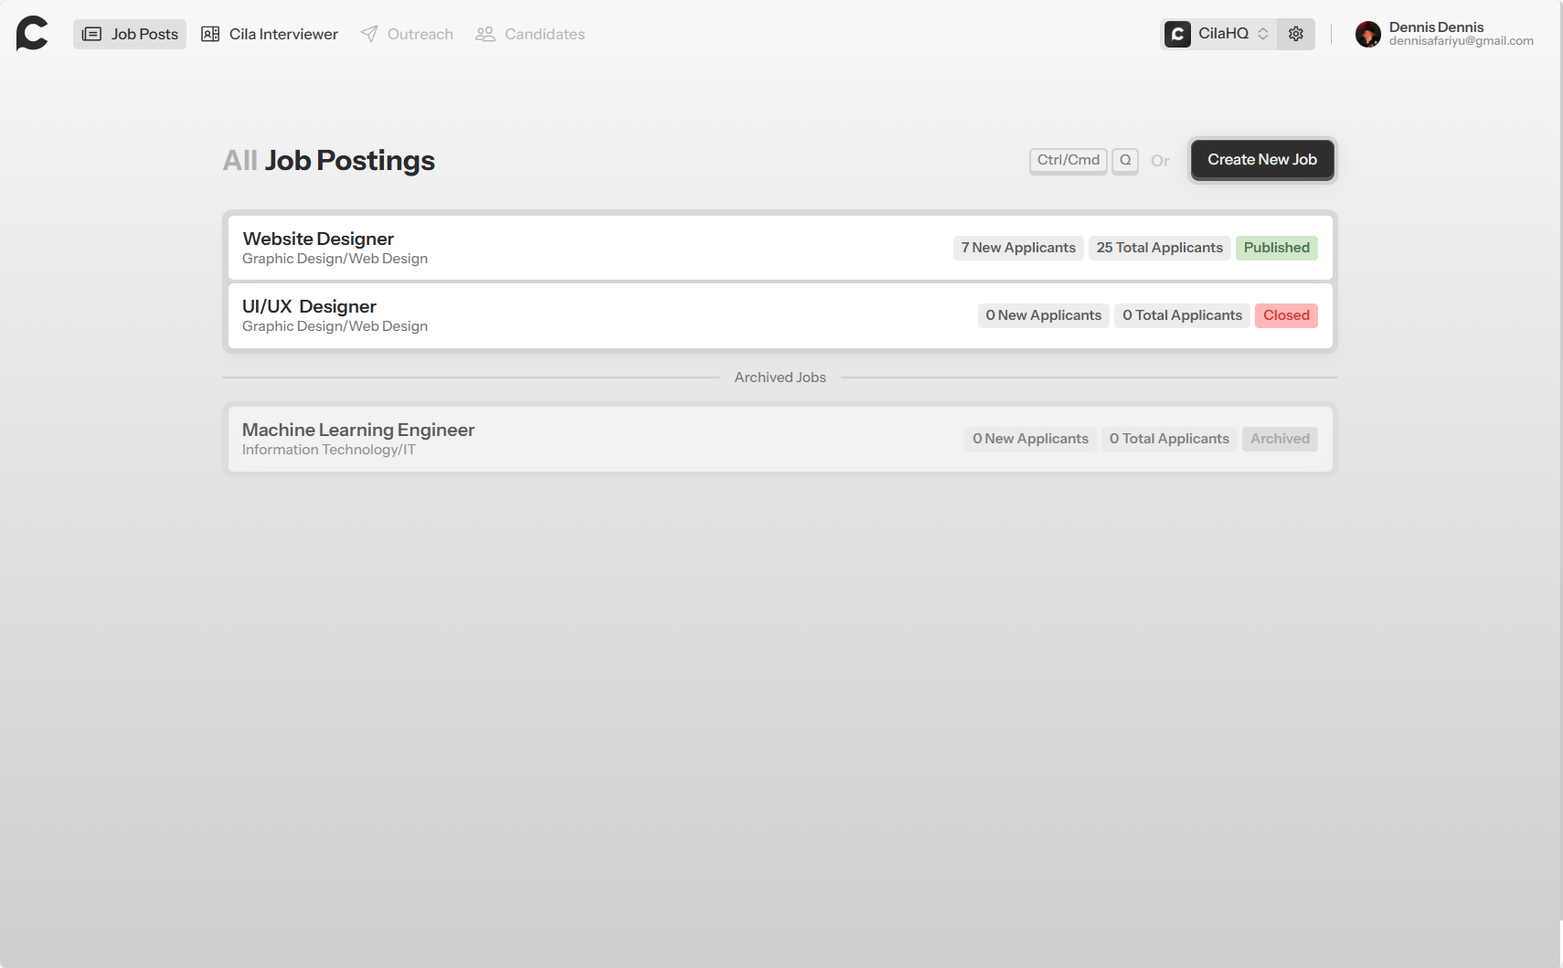
Task: Click Dennis Dennis profile avatar
Action: (x=1367, y=34)
